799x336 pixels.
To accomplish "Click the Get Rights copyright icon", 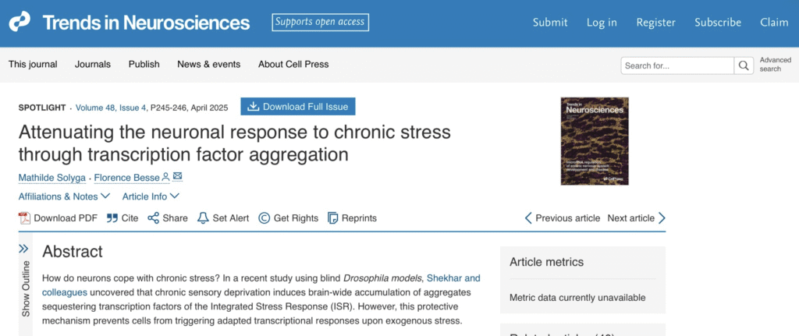I will click(264, 218).
